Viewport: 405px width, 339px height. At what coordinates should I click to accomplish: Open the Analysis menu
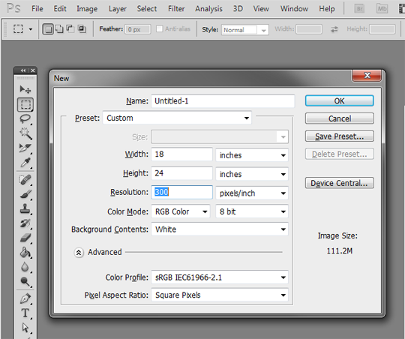click(208, 9)
